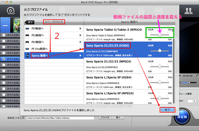
Task: Select Sony Xperia L/Xperia SP (H264) profile
Action: 128,81
